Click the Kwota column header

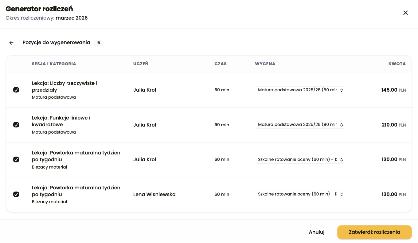[397, 64]
